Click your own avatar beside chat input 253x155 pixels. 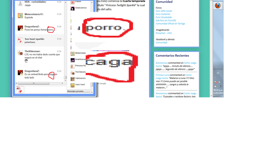coord(20,90)
